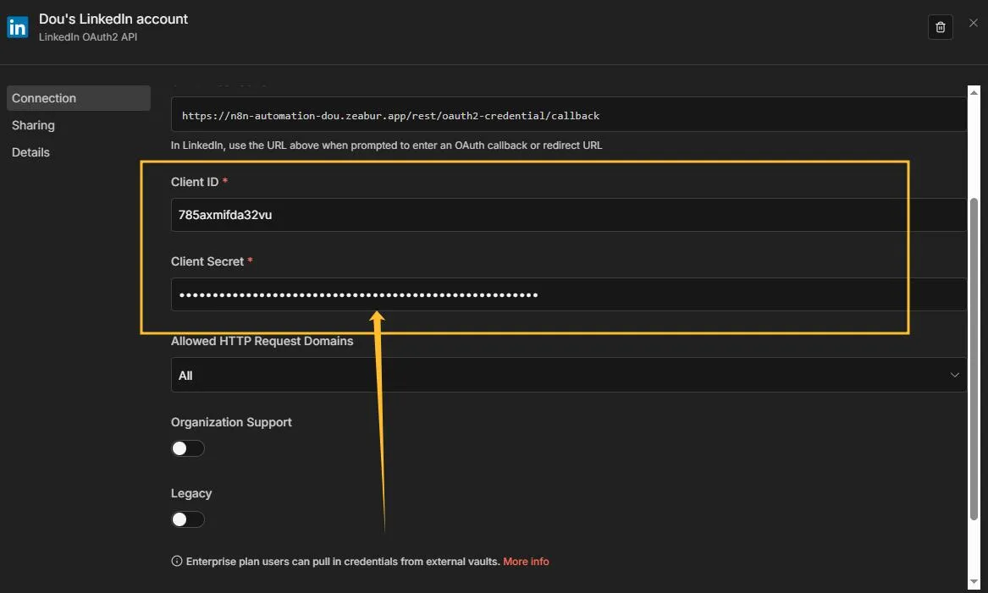Turn on the Legacy toggle
The image size is (988, 593).
pyautogui.click(x=187, y=519)
